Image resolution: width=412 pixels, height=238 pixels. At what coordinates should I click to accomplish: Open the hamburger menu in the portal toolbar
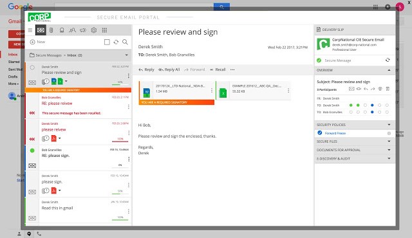pyautogui.click(x=30, y=30)
